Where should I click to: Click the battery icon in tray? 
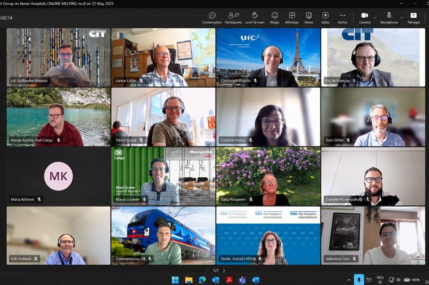[407, 280]
